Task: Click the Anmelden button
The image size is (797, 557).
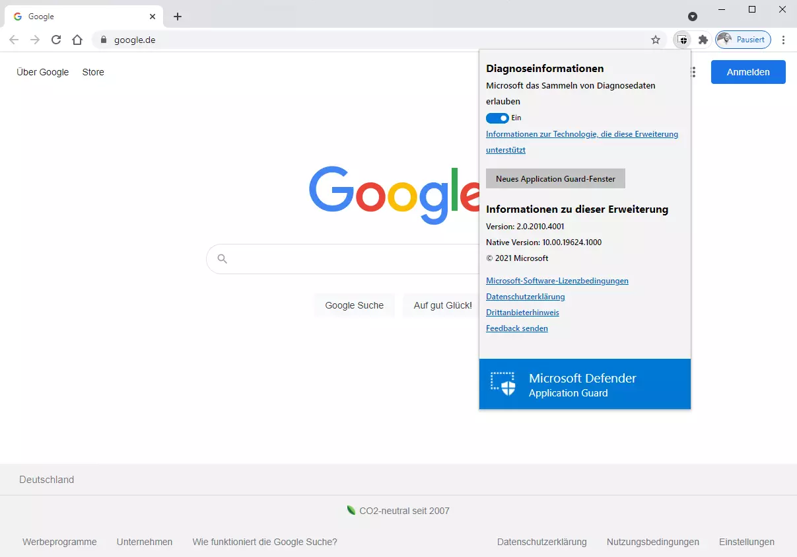Action: 748,72
